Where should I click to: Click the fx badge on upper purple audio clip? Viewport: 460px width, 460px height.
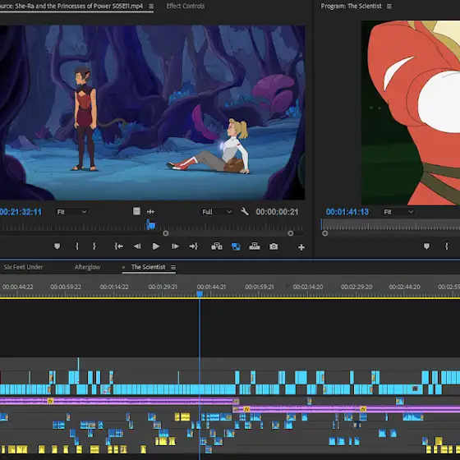click(x=50, y=401)
